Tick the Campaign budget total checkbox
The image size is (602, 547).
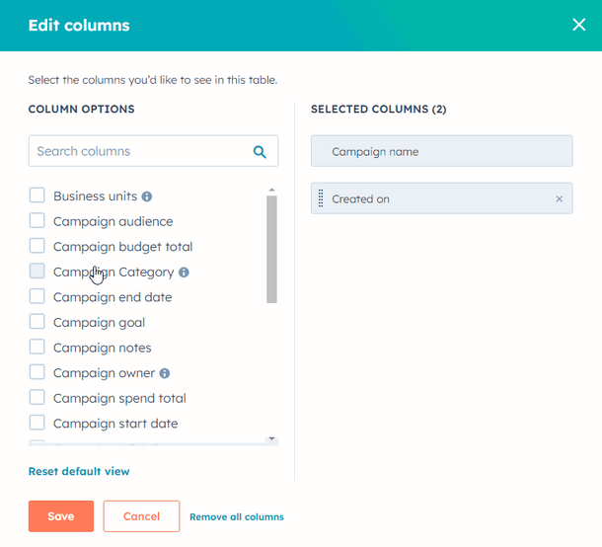tap(37, 247)
